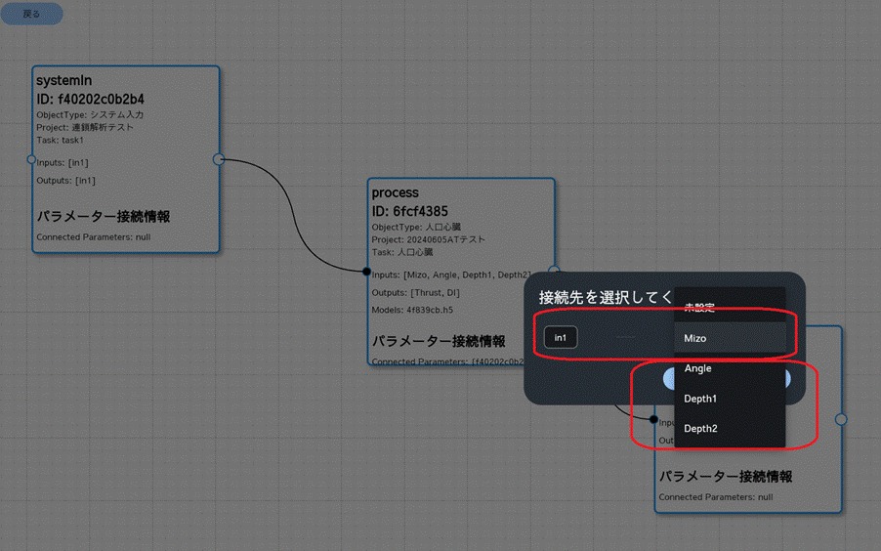
Task: Click the systemIn パラメーター接続情報 heading
Action: point(109,216)
